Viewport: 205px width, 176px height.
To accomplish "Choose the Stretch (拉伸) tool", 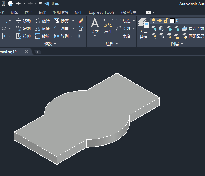I will point(23,36).
